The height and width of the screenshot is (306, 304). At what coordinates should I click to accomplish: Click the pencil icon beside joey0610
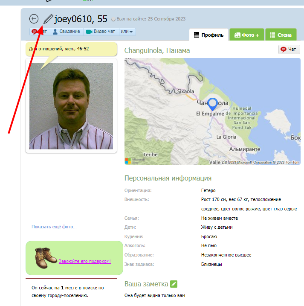(48, 19)
